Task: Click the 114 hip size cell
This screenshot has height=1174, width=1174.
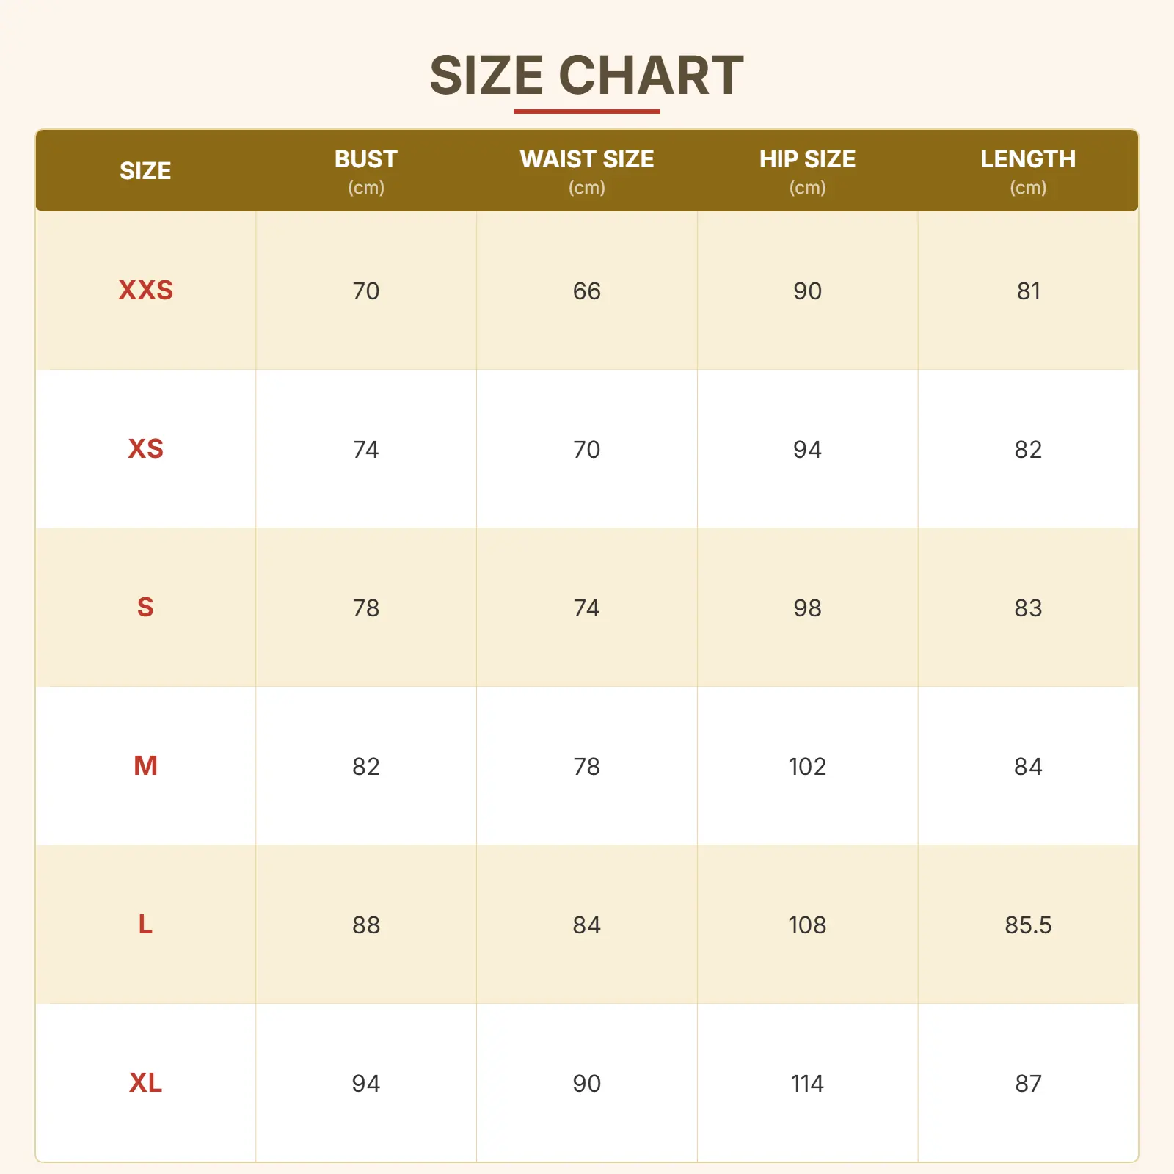Action: tap(807, 1084)
